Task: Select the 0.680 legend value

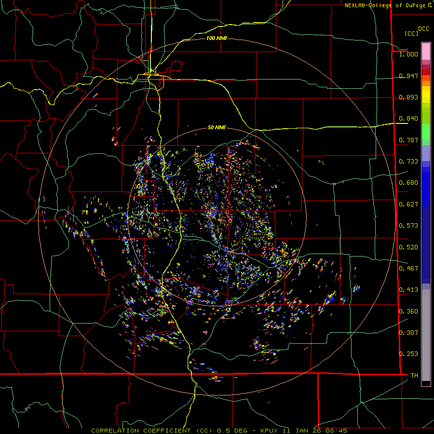Action: pyautogui.click(x=408, y=183)
